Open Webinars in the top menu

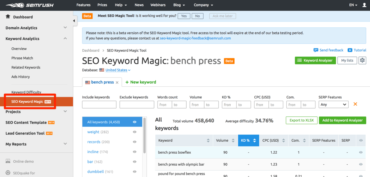point(158,5)
